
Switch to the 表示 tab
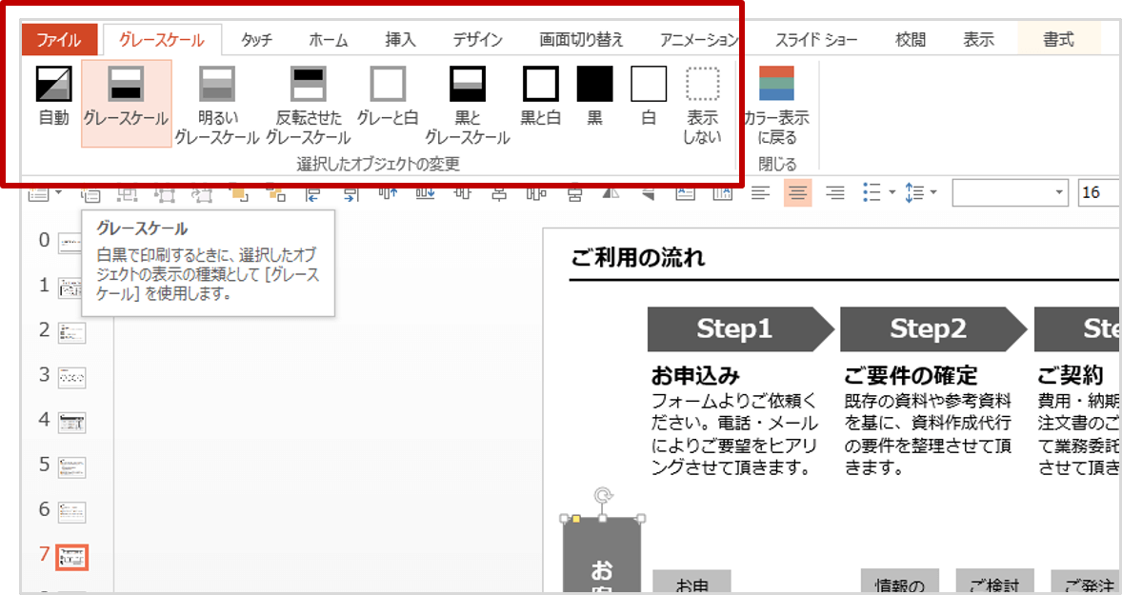[978, 39]
